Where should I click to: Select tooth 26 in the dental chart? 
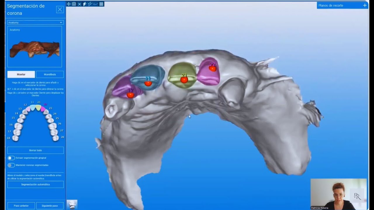click(53, 126)
